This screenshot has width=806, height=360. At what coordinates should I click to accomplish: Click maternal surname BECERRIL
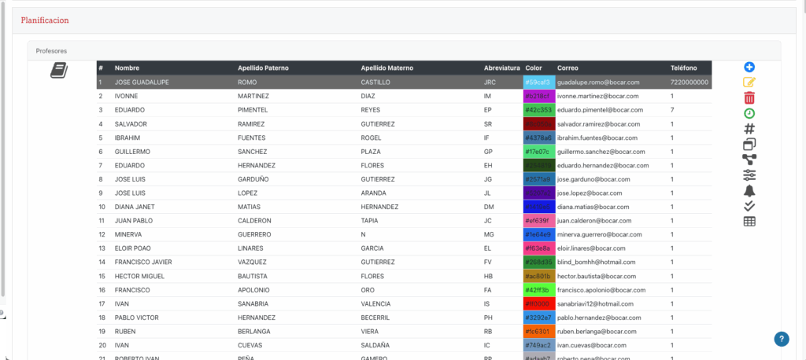pos(376,318)
